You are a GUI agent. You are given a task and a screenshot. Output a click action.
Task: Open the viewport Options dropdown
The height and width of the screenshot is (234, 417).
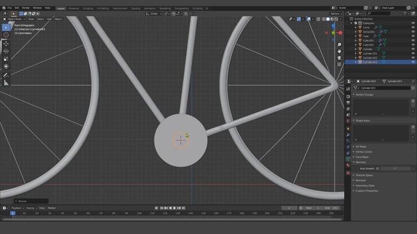click(x=336, y=14)
